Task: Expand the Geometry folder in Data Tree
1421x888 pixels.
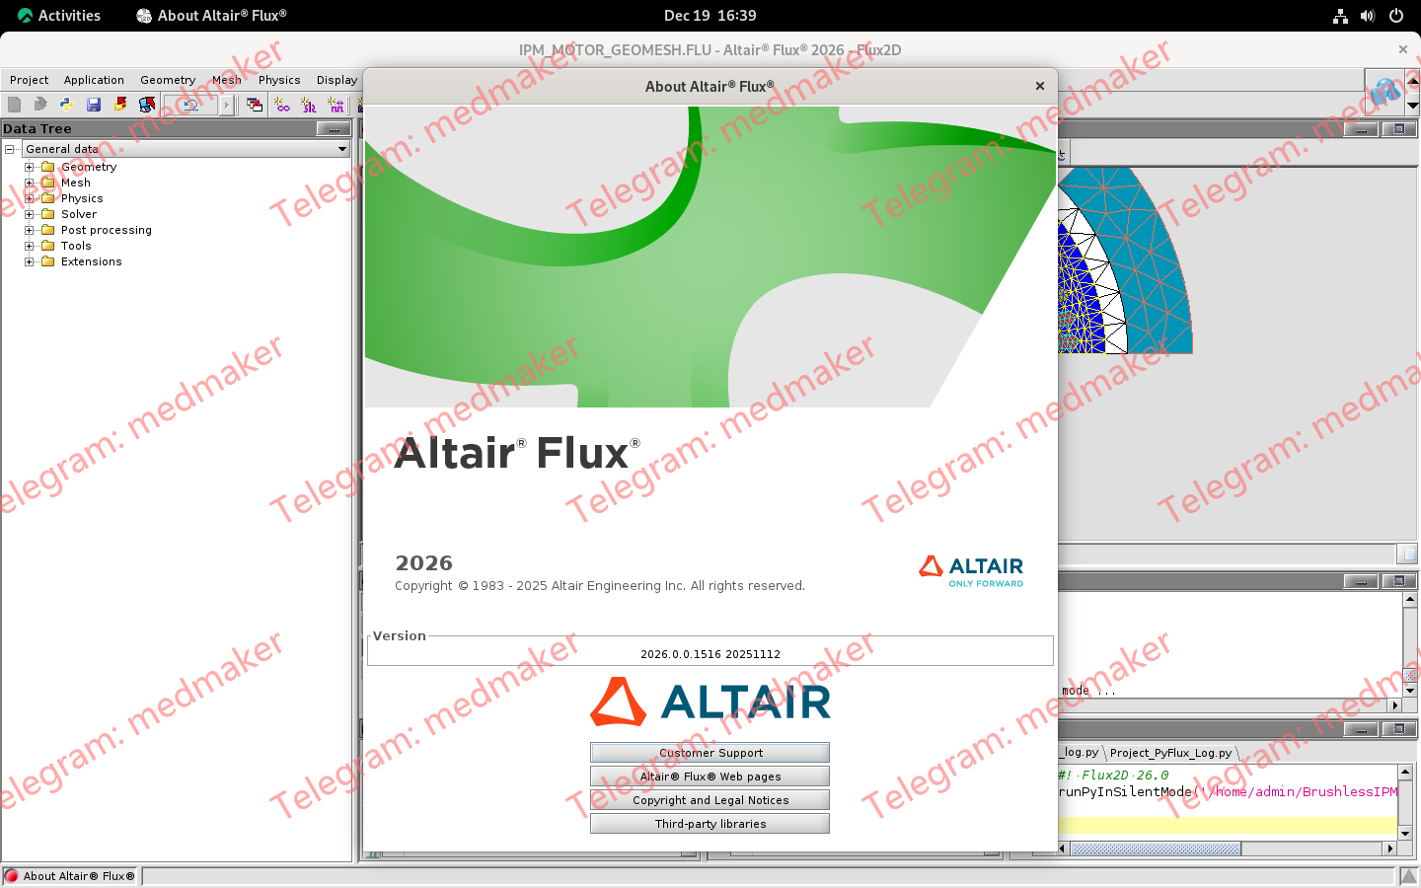Action: click(29, 167)
